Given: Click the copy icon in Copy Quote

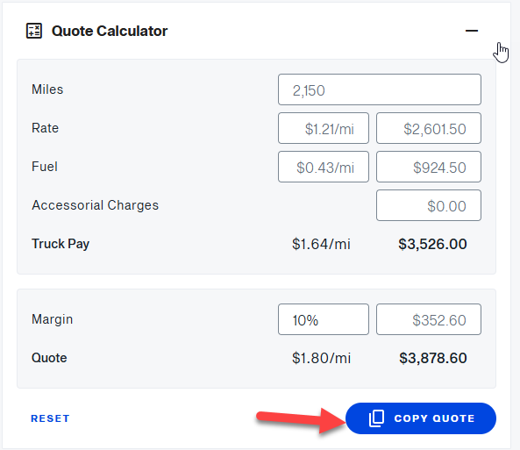Looking at the screenshot, I should pos(377,418).
